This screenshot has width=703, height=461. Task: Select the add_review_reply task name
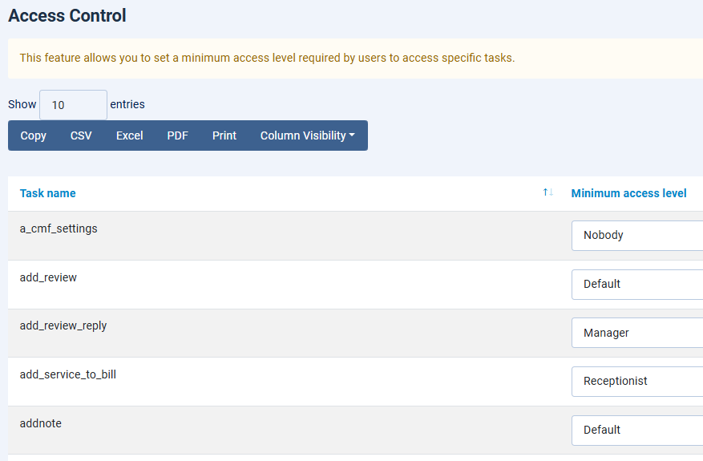click(63, 326)
